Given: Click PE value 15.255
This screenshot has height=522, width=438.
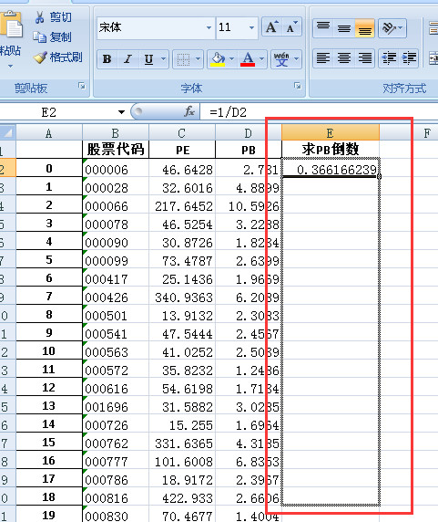Looking at the screenshot, I should click(x=182, y=424).
